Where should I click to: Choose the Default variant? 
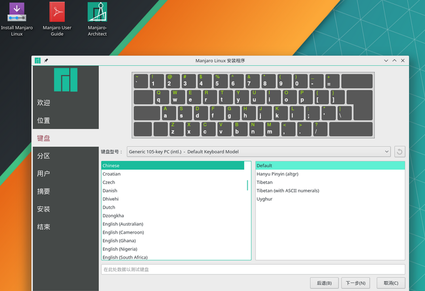[x=330, y=166]
